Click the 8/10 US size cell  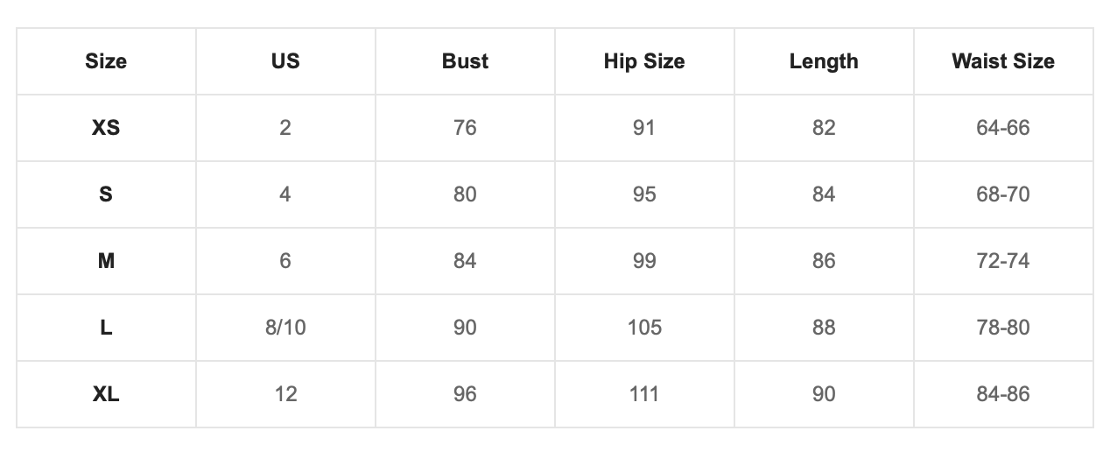point(285,328)
